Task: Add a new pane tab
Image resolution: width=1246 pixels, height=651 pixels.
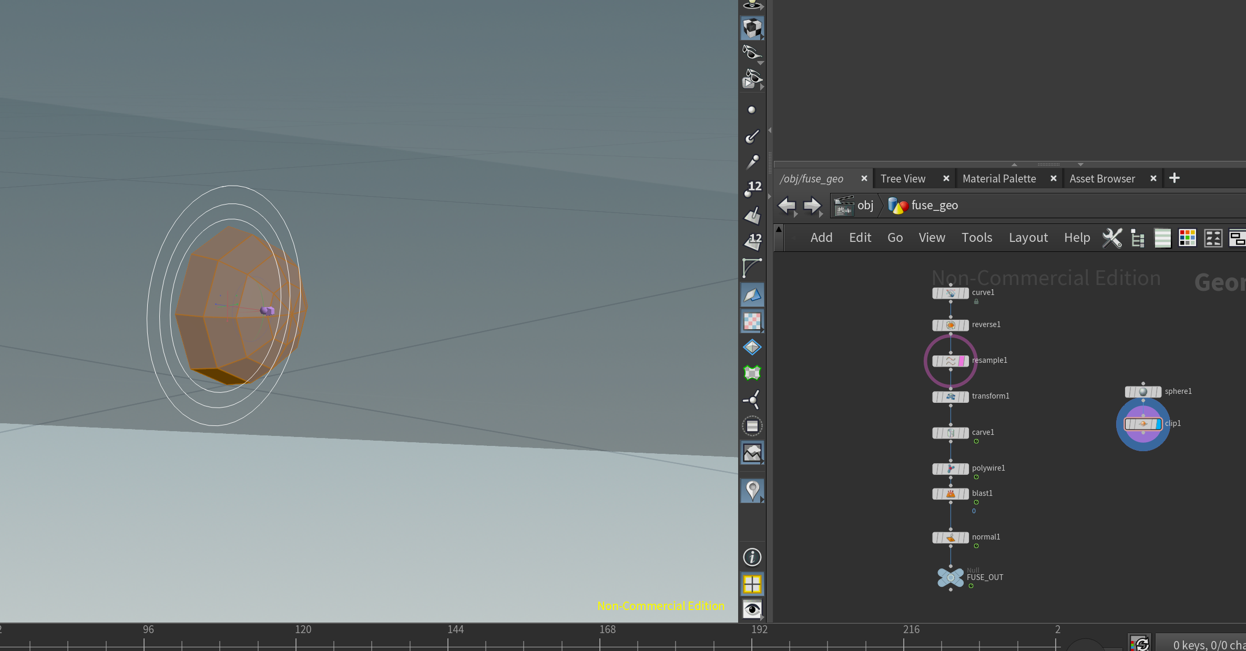Action: [1174, 178]
